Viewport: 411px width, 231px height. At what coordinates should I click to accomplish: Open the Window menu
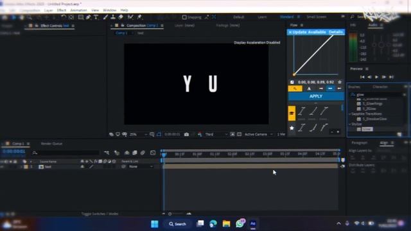(110, 10)
